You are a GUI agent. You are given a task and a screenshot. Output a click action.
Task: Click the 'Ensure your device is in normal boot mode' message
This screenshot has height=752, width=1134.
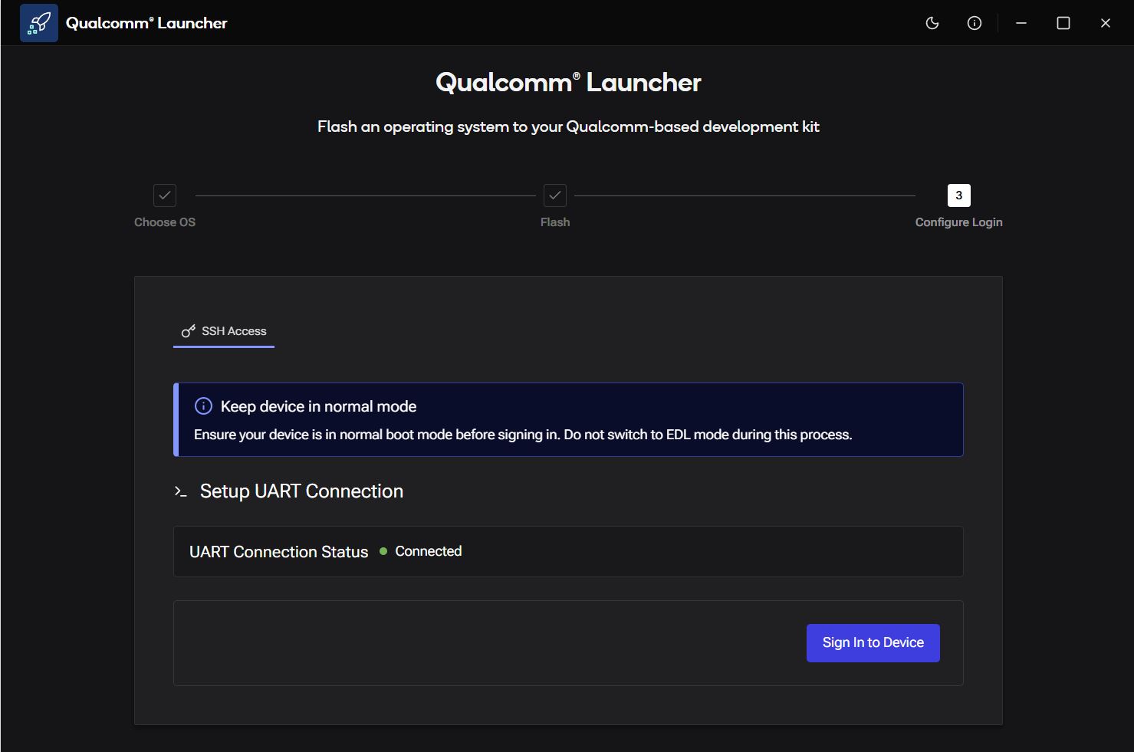pyautogui.click(x=523, y=435)
